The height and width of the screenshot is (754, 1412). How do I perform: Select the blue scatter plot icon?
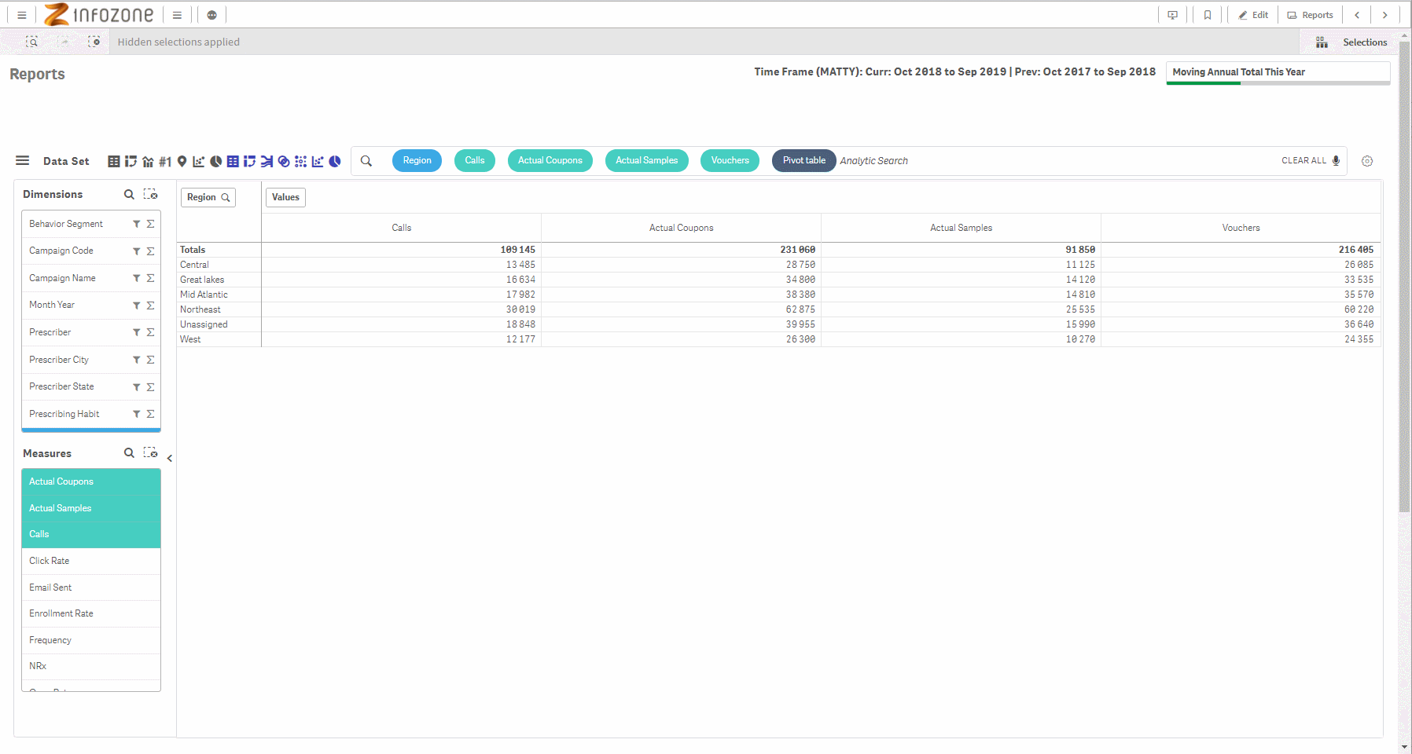pyautogui.click(x=318, y=161)
